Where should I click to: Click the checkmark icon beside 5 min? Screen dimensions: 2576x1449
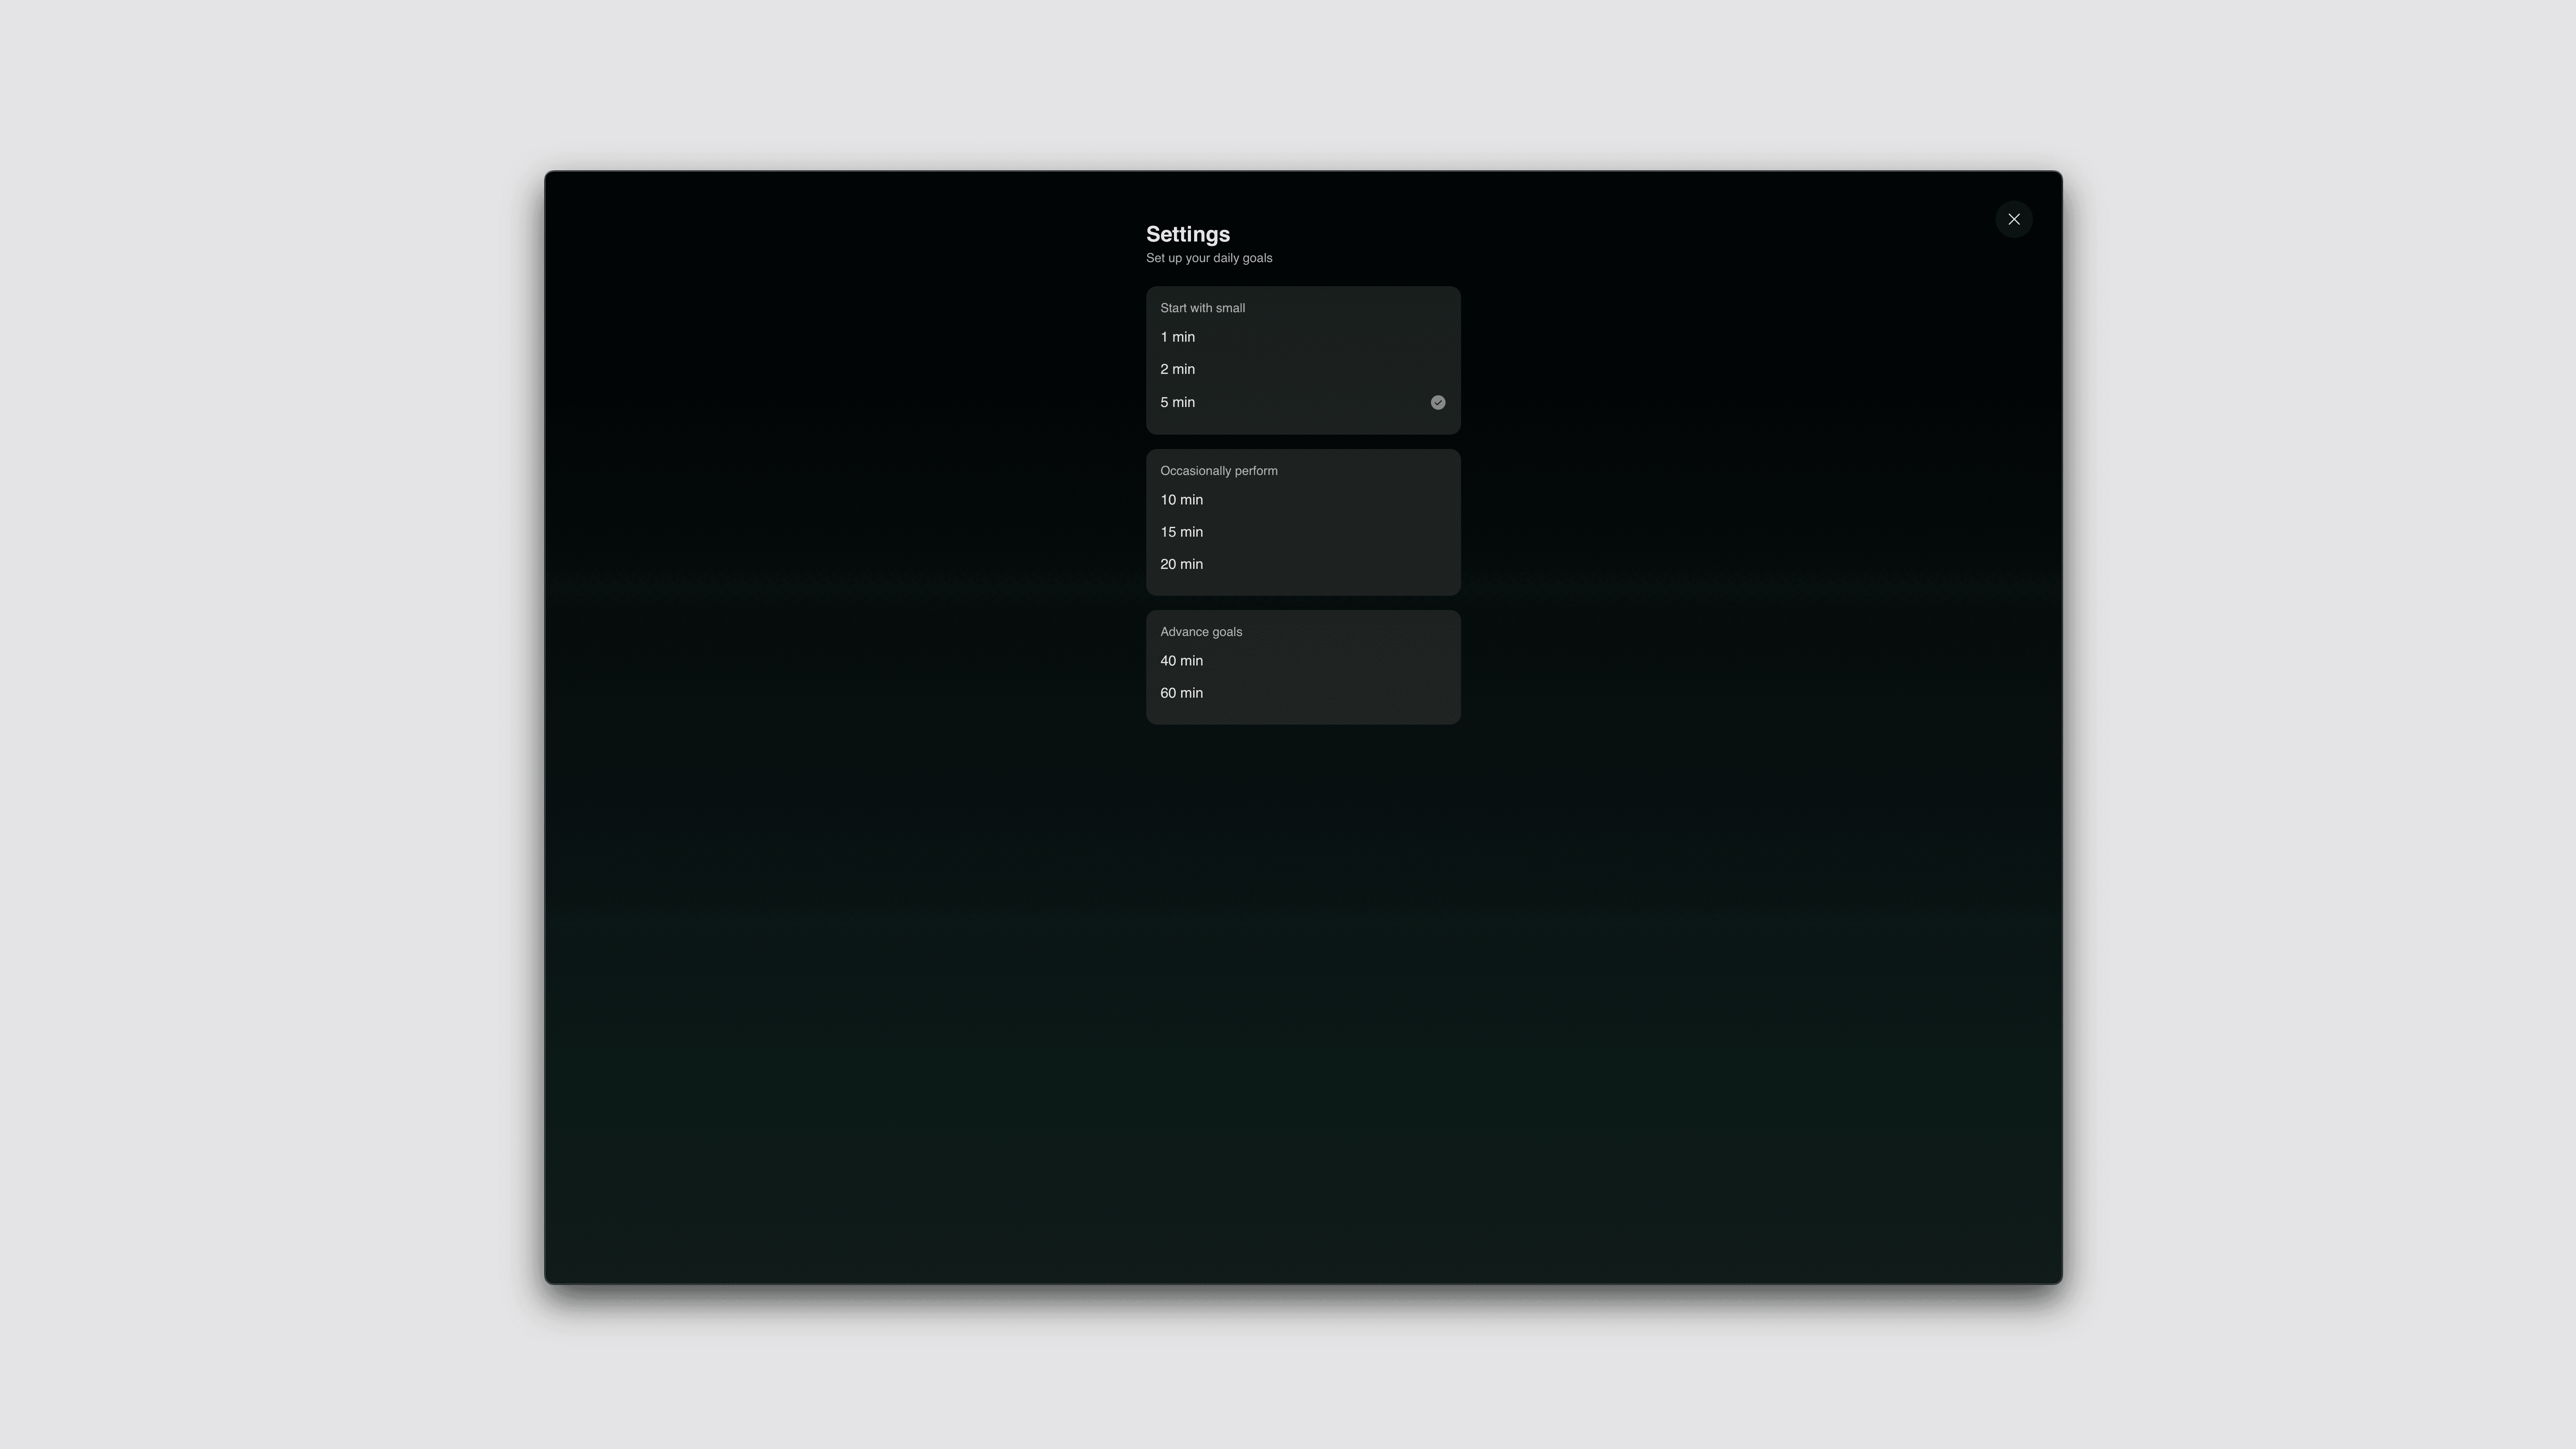click(x=1437, y=402)
